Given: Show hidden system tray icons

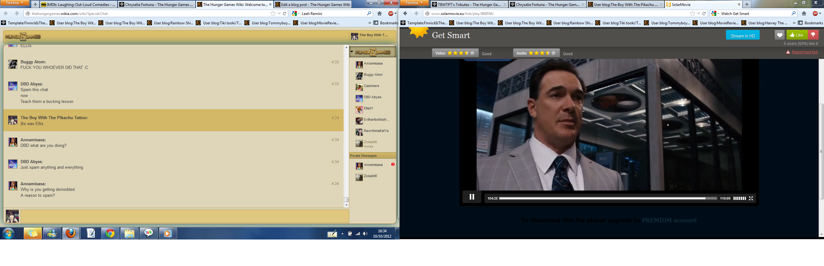Looking at the screenshot, I should (342, 234).
